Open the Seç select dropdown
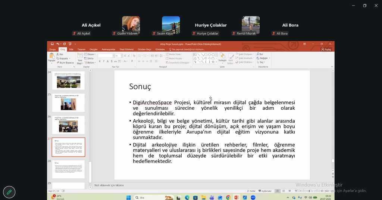Screen dimensions: 382x200 click(261, 62)
